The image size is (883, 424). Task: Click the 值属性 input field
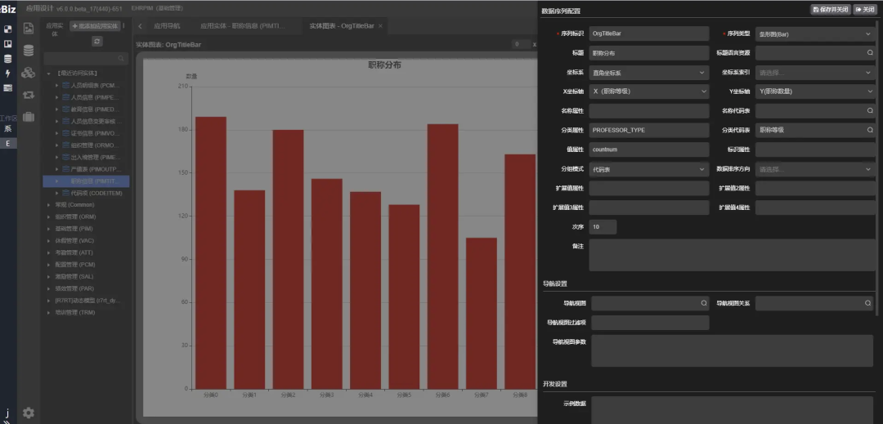pos(648,150)
